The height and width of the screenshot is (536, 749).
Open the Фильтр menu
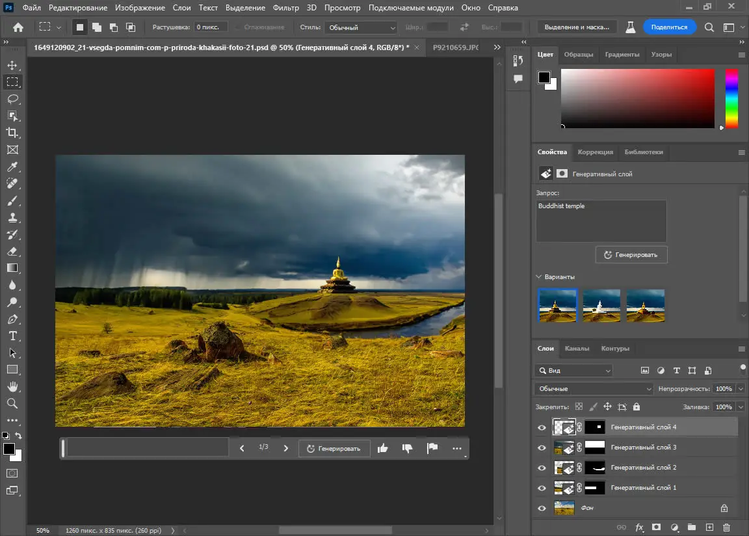tap(287, 7)
